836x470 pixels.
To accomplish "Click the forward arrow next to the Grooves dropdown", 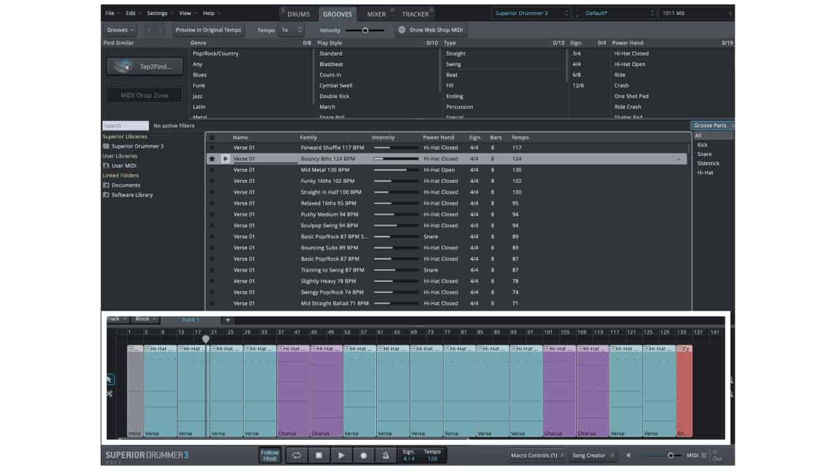I will [162, 30].
